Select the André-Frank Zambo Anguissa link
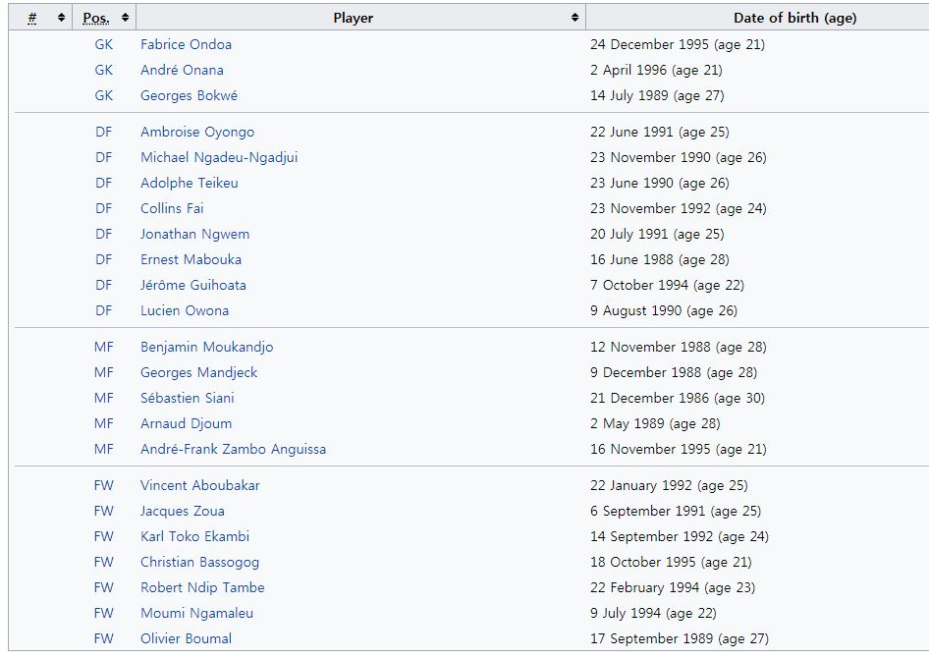This screenshot has width=929, height=659. [x=233, y=449]
